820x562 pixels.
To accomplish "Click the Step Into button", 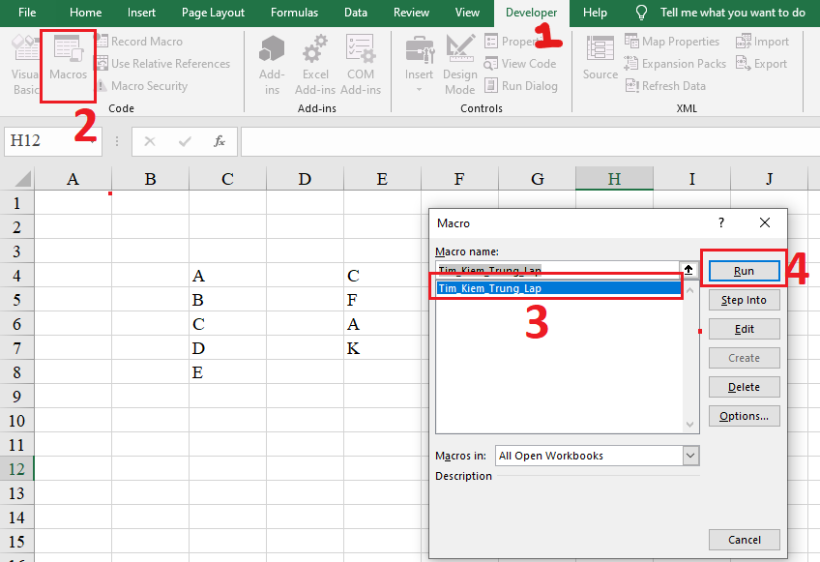I will tap(744, 300).
